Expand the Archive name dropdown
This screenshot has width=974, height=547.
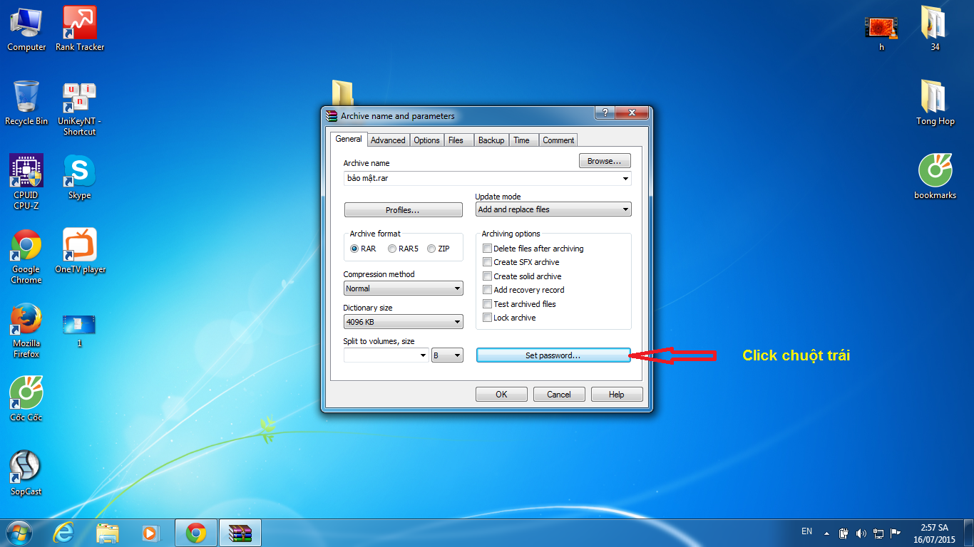click(625, 178)
